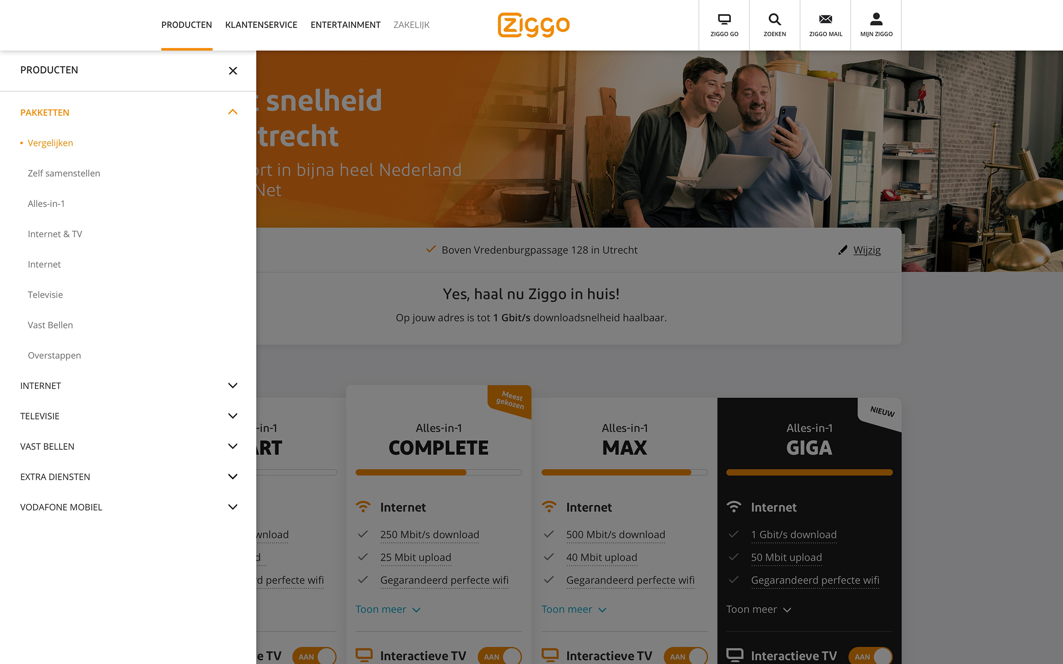
Task: Collapse the Pakketten section
Action: 233,112
